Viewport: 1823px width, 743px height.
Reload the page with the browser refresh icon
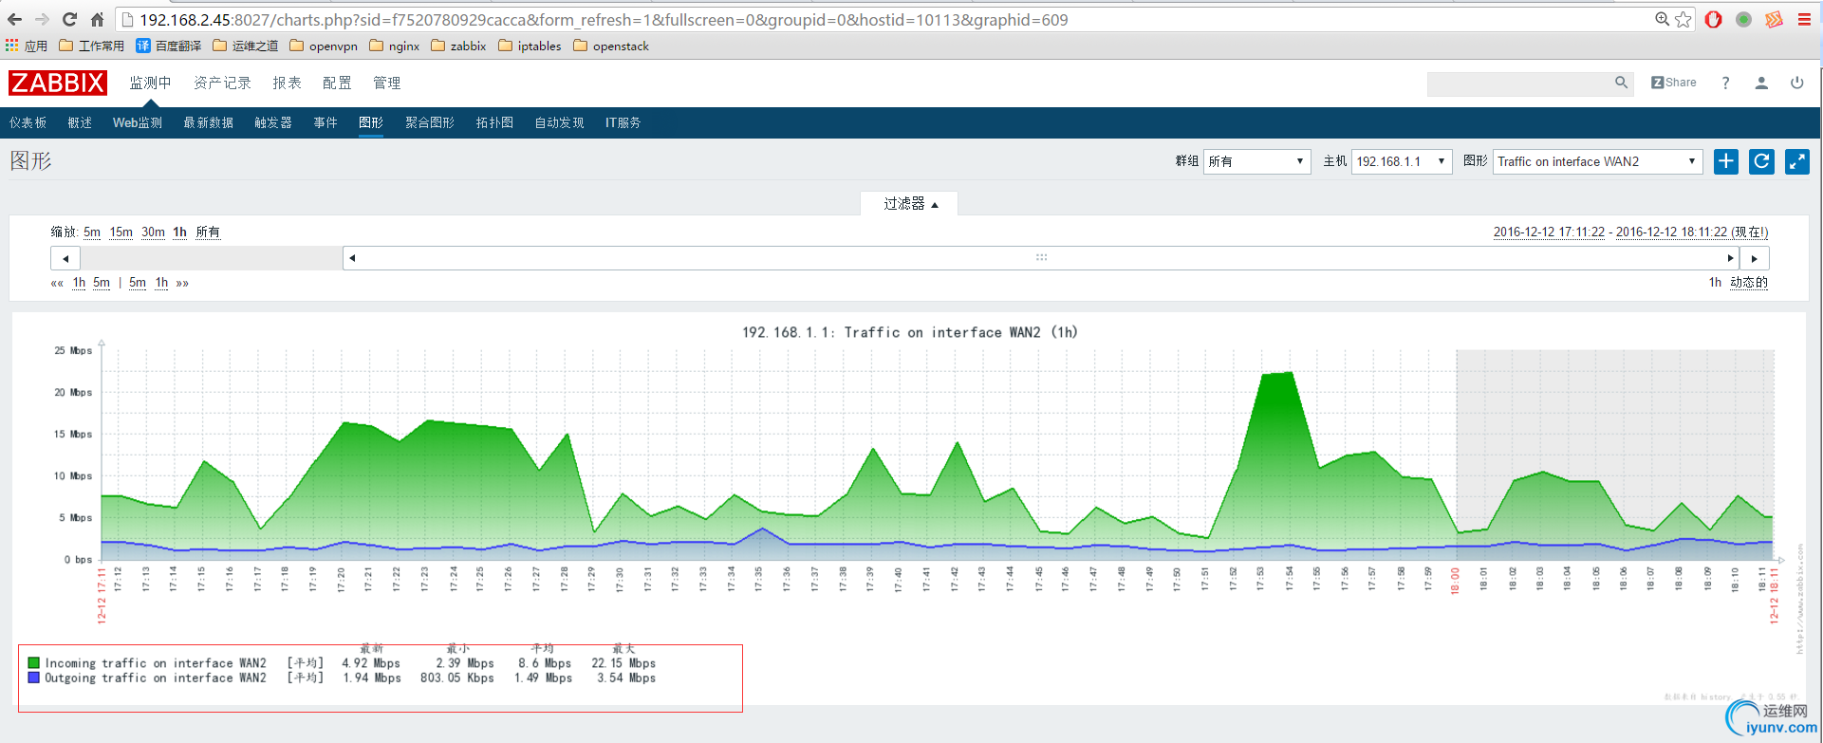click(69, 19)
